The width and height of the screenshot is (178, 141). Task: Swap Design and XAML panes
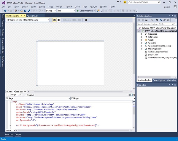[21, 95]
